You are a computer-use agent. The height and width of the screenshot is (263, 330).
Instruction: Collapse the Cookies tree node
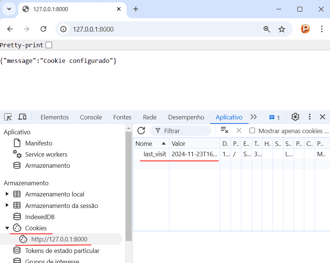coord(7,228)
